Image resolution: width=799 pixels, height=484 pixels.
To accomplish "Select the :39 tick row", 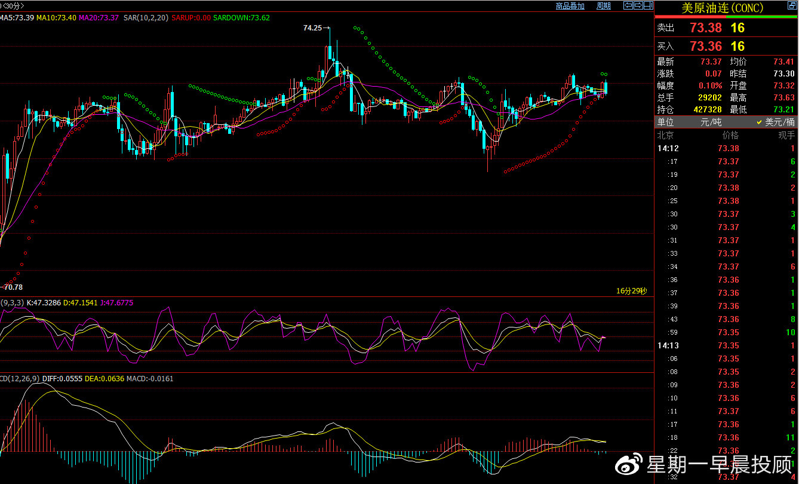I will pyautogui.click(x=727, y=306).
